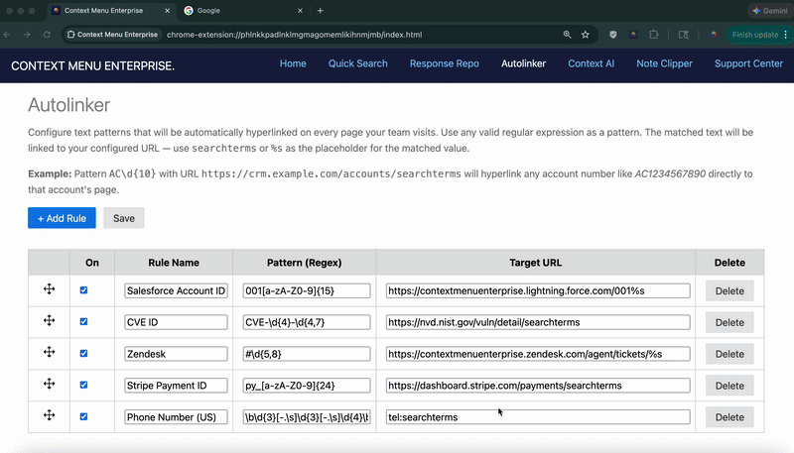Screen dimensions: 794x453
Task: Edit the Stripe Payment ID name field
Action: click(x=176, y=386)
